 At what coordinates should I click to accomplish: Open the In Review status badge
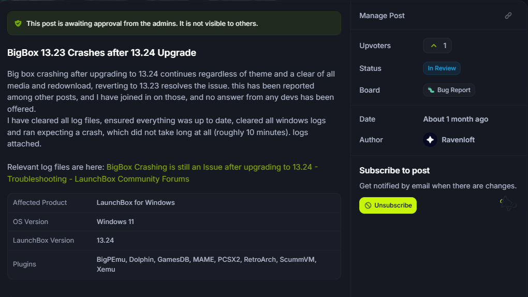coord(442,68)
